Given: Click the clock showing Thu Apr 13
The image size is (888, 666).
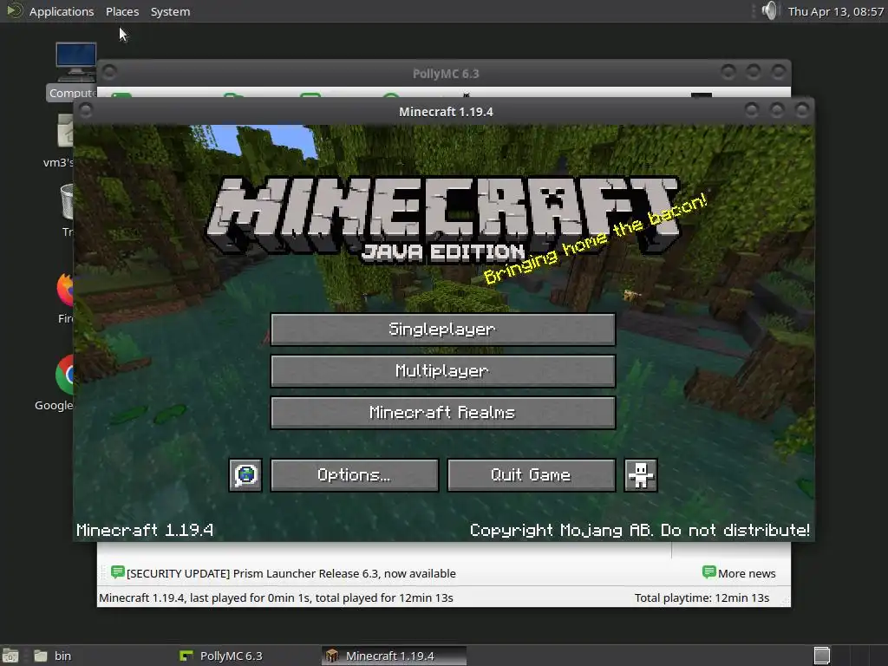Looking at the screenshot, I should click(x=835, y=11).
